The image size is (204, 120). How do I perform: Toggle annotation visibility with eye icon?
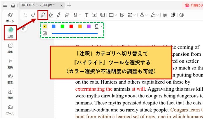(182, 15)
